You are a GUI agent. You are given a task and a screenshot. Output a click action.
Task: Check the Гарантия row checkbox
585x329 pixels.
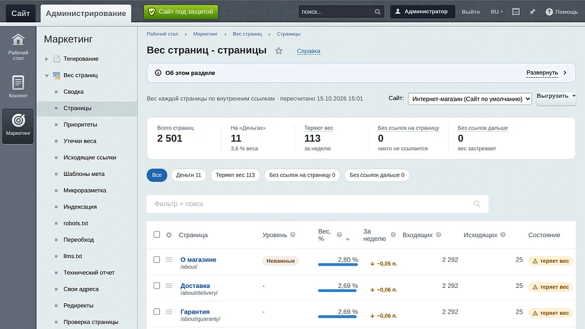(x=157, y=311)
